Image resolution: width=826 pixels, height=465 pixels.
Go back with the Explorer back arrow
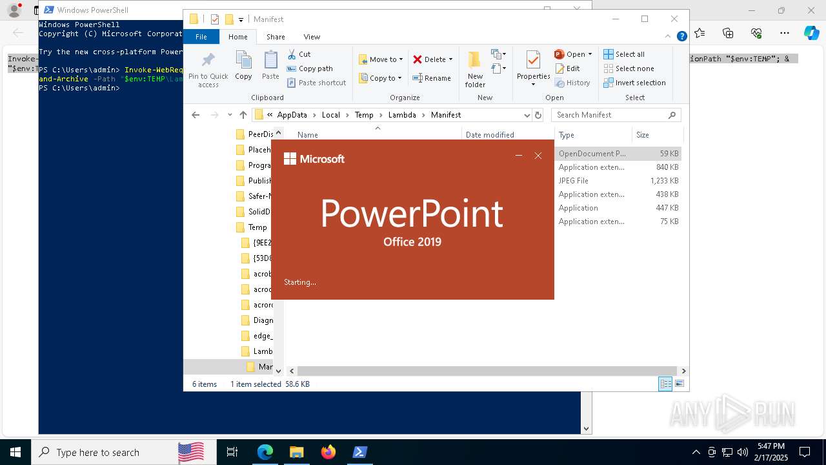(x=196, y=115)
